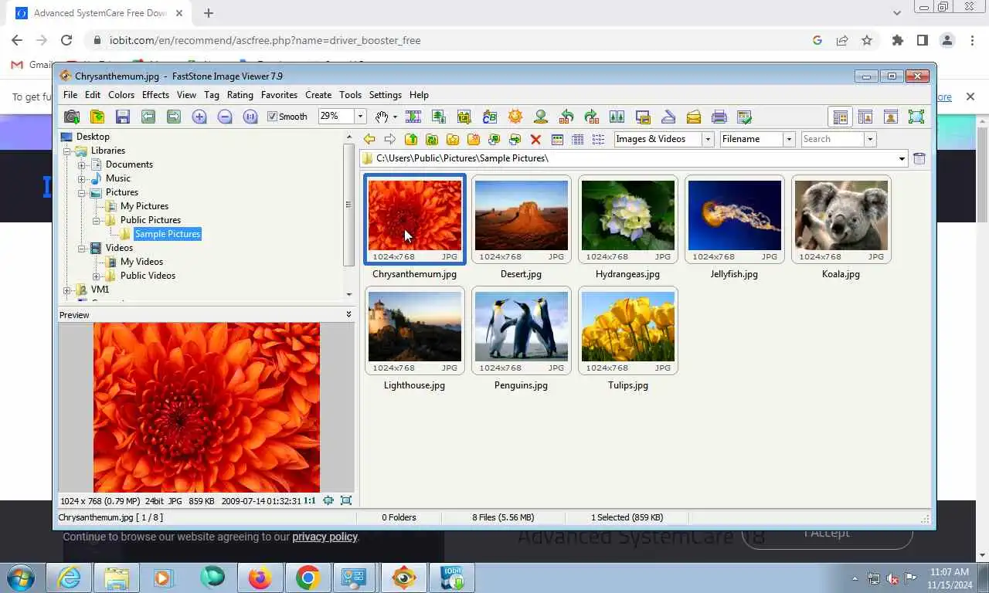Open the folder path dropdown arrow
This screenshot has width=989, height=593.
[902, 158]
